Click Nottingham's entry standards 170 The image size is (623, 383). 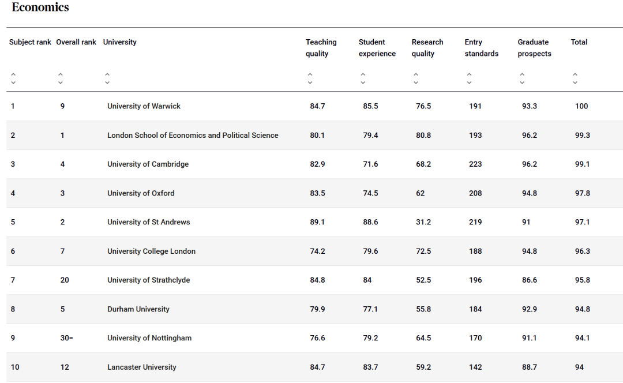(475, 338)
